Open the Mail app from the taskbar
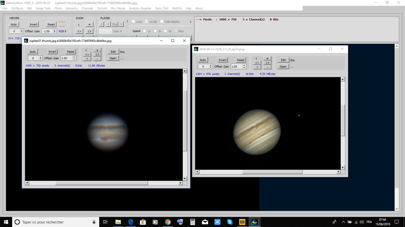Screen dimensions: 405x227 pos(205,222)
